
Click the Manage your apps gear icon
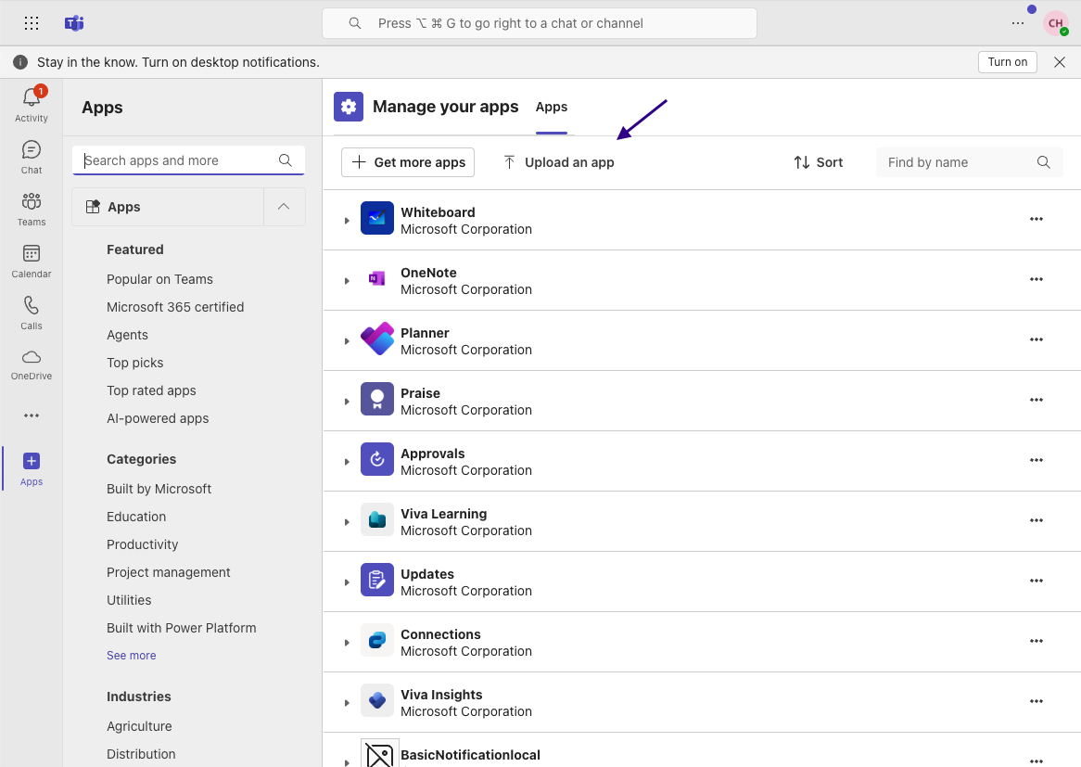coord(349,107)
